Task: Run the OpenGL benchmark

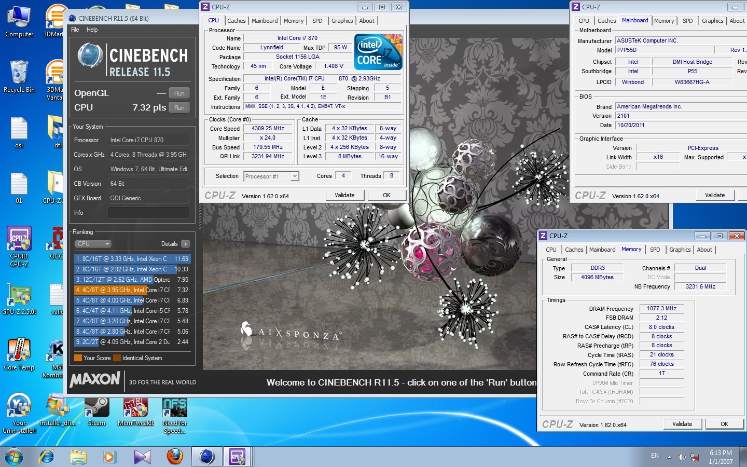Action: click(x=179, y=93)
